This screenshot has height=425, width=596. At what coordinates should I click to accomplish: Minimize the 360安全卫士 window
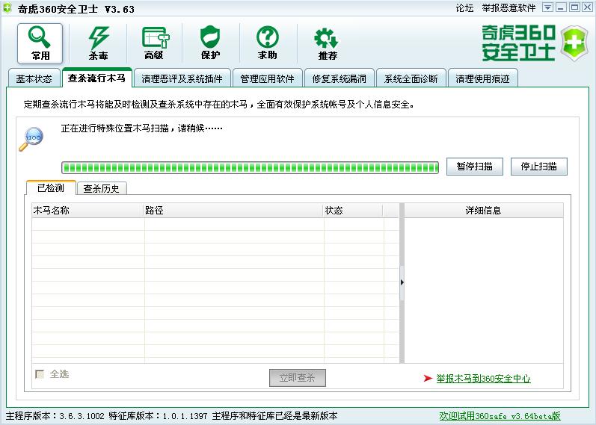(561, 7)
